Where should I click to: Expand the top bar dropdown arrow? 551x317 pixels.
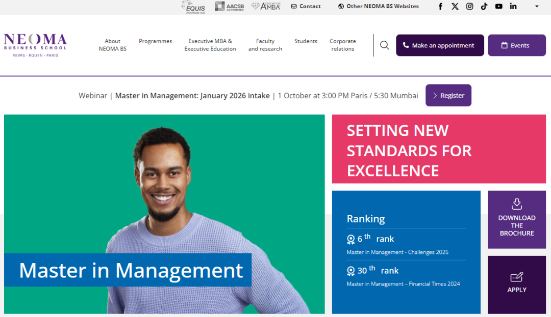tap(537, 6)
